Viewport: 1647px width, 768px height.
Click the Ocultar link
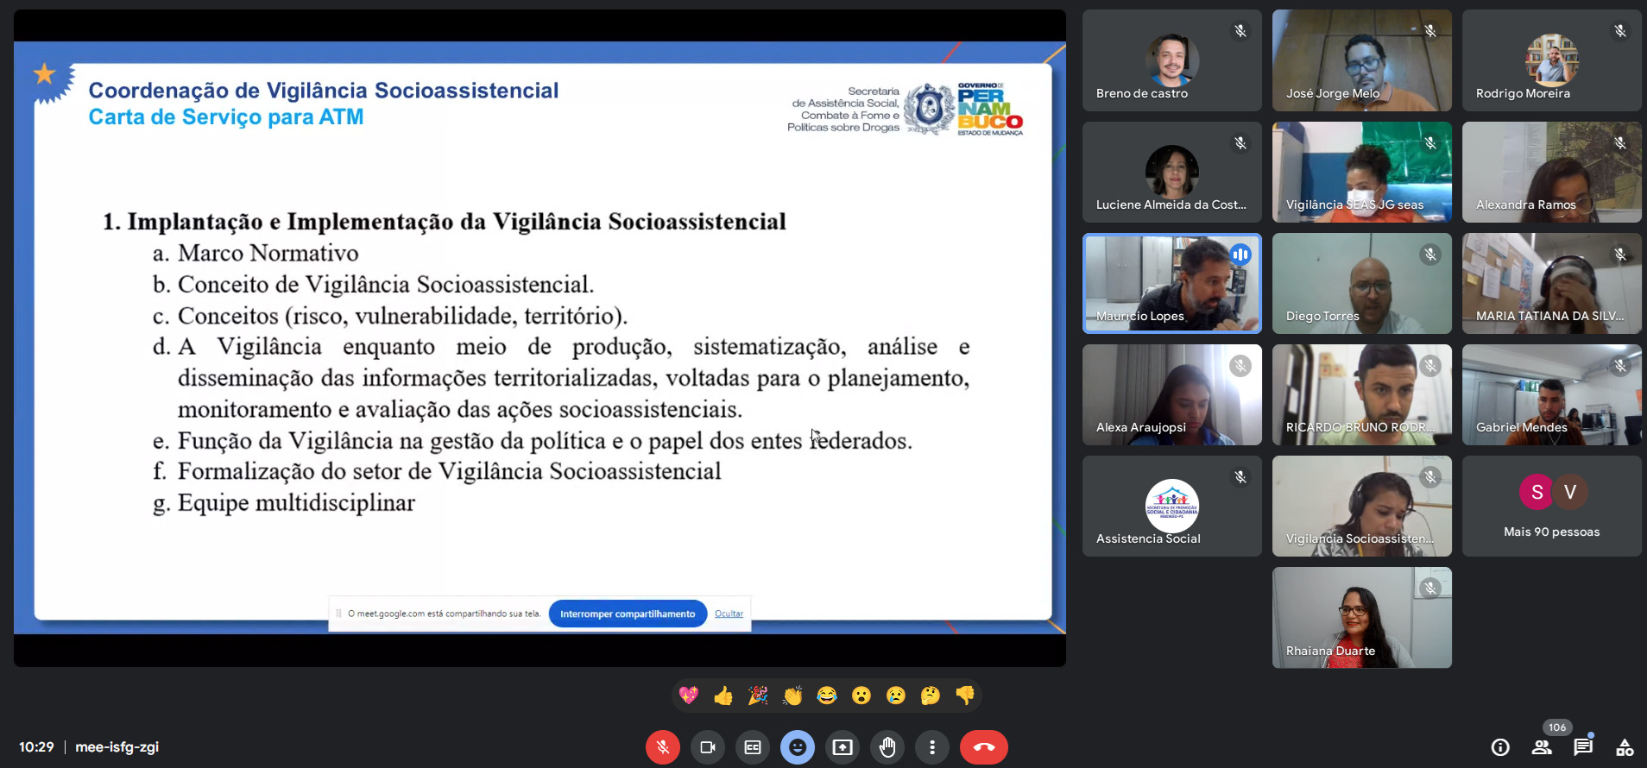[729, 614]
